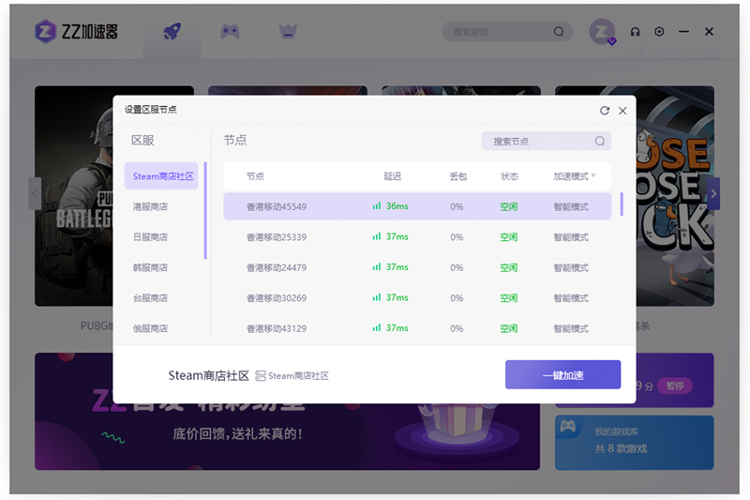Switch to the 韩服商店 region

(x=150, y=267)
